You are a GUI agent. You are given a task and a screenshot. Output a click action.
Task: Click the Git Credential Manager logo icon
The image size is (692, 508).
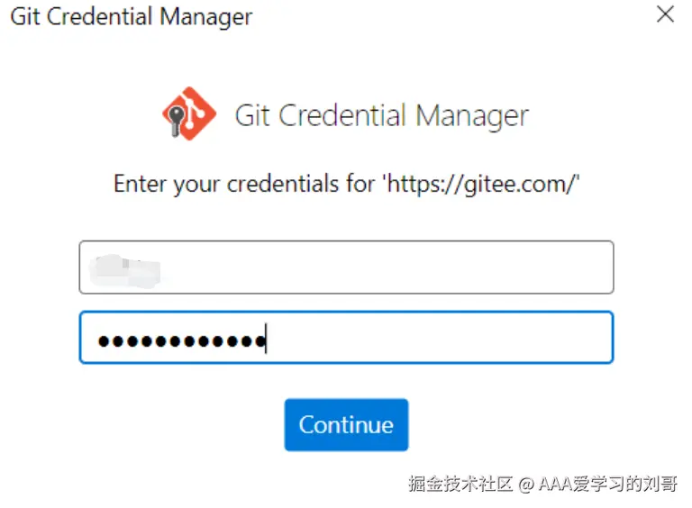click(189, 114)
